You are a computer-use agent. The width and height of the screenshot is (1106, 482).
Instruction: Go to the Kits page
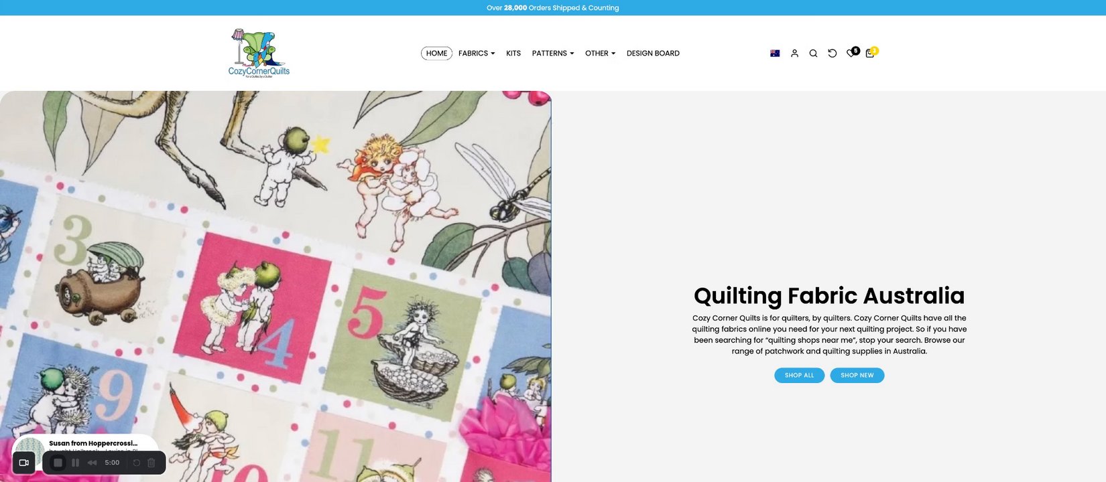[513, 54]
